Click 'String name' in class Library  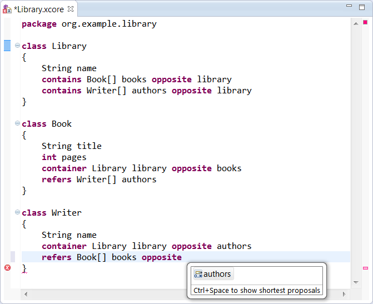pos(69,68)
